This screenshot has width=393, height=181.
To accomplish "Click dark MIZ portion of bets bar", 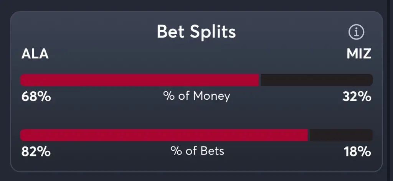I will click(341, 135).
